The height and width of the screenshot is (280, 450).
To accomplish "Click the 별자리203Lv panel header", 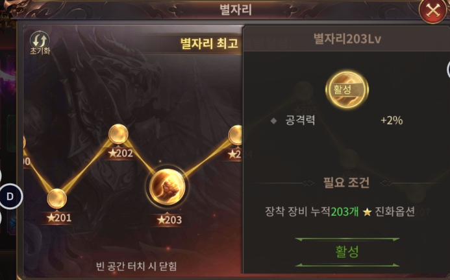I will pos(347,39).
